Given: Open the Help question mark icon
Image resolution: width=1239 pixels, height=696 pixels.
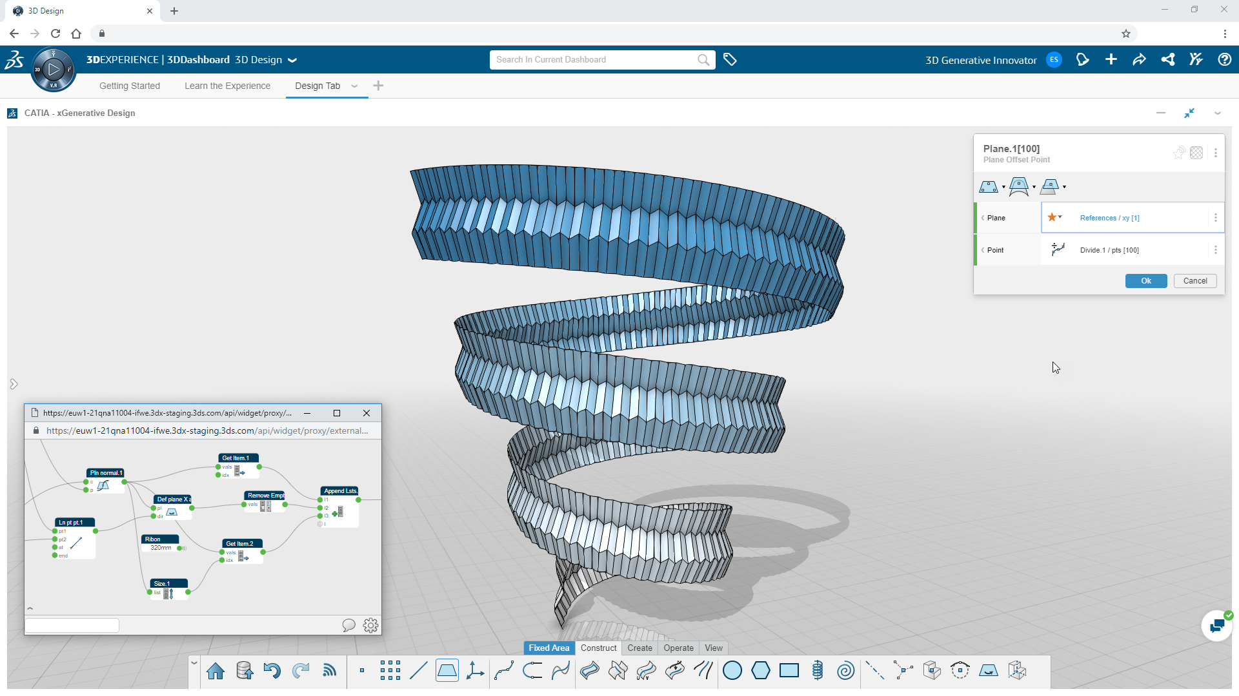Looking at the screenshot, I should pos(1224,60).
